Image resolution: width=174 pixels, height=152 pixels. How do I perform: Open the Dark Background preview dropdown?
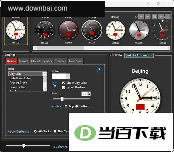[x=139, y=55]
